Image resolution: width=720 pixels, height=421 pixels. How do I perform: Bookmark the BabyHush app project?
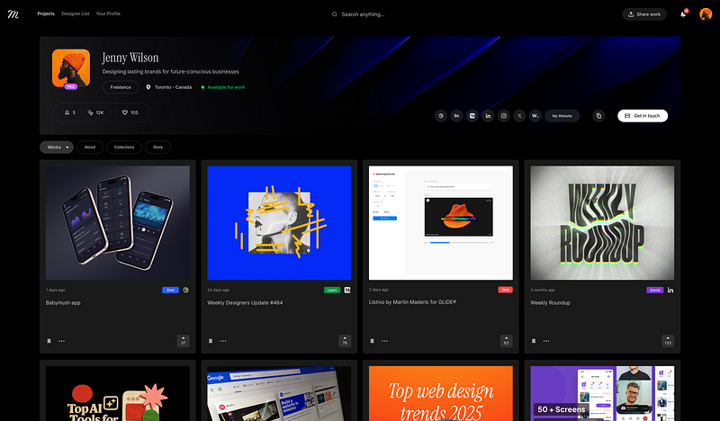coord(49,341)
